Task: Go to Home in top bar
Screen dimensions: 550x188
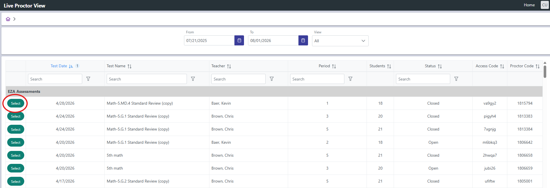Action: tap(529, 5)
